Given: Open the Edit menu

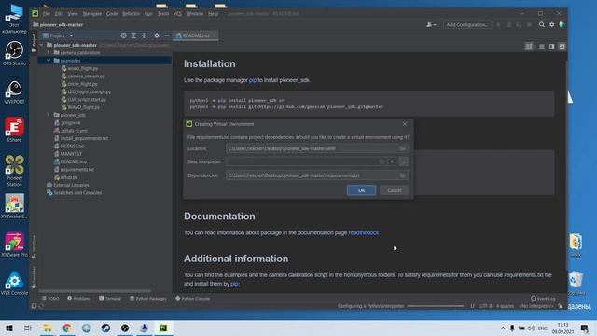Looking at the screenshot, I should coord(59,14).
